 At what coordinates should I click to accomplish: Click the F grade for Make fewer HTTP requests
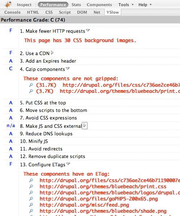pos(11,31)
